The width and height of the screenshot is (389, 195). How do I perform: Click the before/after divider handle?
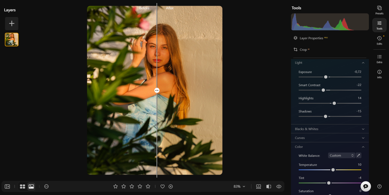pos(157,90)
